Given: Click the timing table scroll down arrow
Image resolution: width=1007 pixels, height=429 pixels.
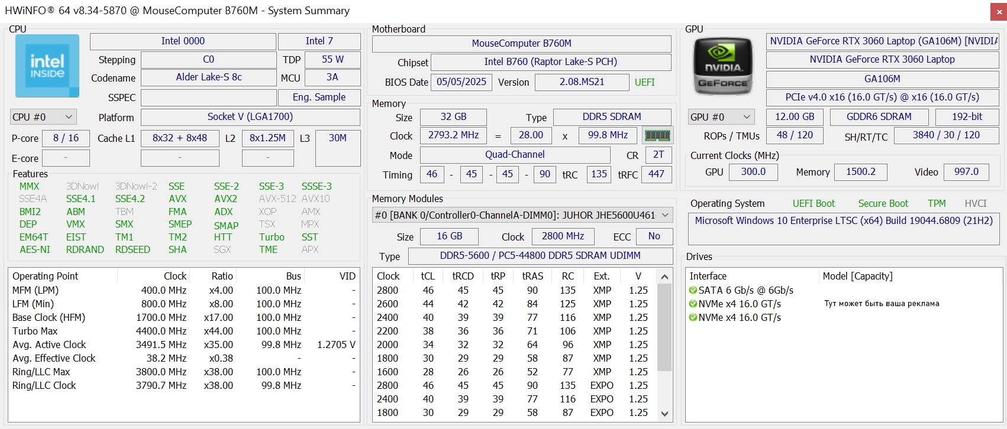Looking at the screenshot, I should pyautogui.click(x=664, y=414).
